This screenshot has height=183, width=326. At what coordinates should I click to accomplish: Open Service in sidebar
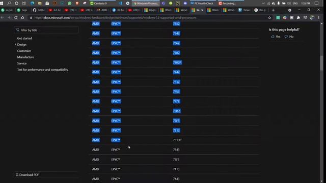point(22,63)
